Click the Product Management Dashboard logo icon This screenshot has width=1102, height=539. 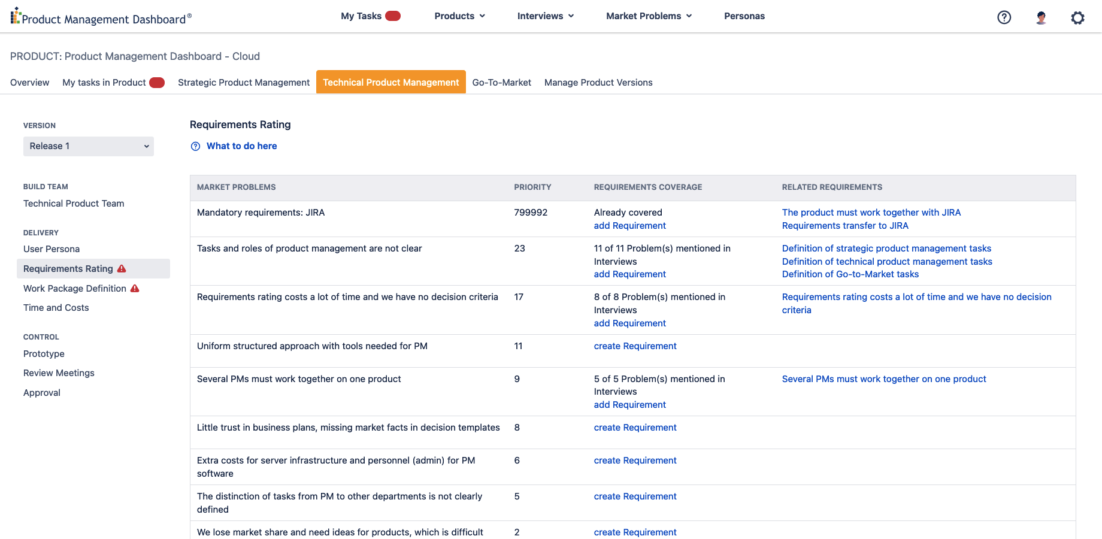(x=16, y=16)
